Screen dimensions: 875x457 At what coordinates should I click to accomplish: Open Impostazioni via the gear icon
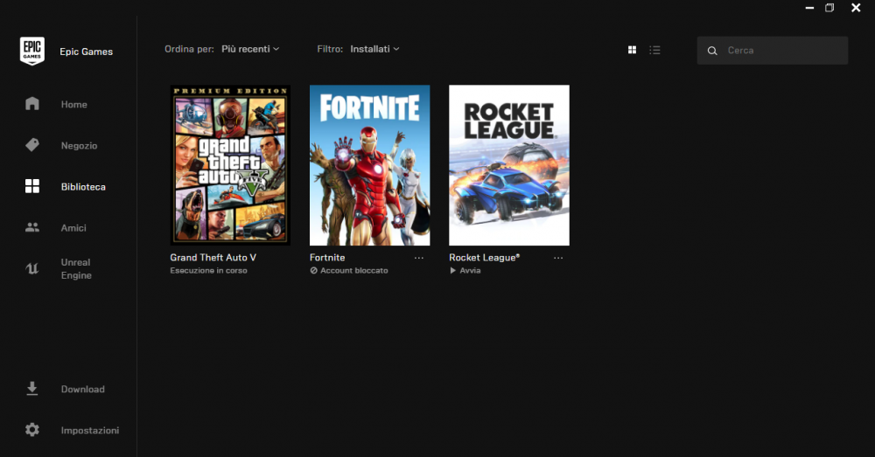point(32,430)
